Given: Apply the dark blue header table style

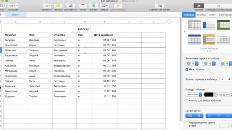Looking at the screenshot, I should pos(194,39).
